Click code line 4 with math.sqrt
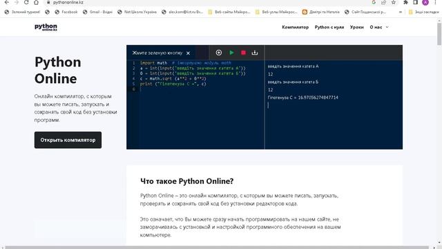Screen dimensions: 442x249 pyautogui.click(x=173, y=78)
